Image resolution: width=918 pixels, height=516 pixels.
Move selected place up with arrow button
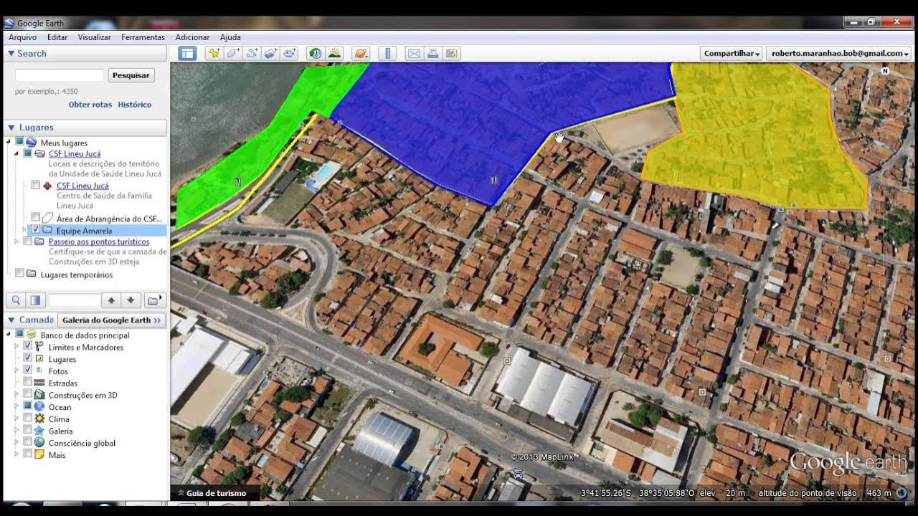pos(111,300)
